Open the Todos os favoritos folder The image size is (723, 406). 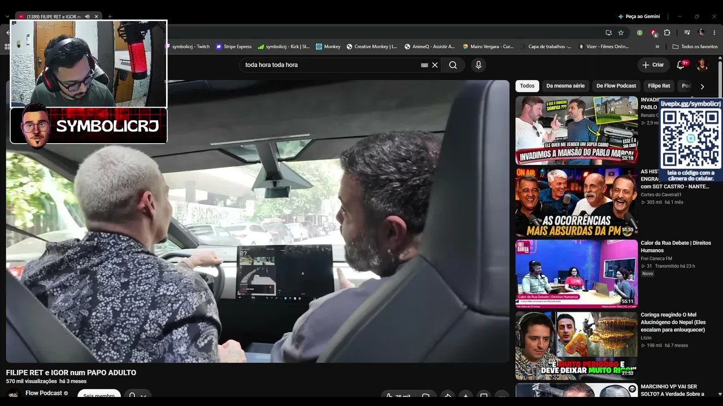(695, 47)
